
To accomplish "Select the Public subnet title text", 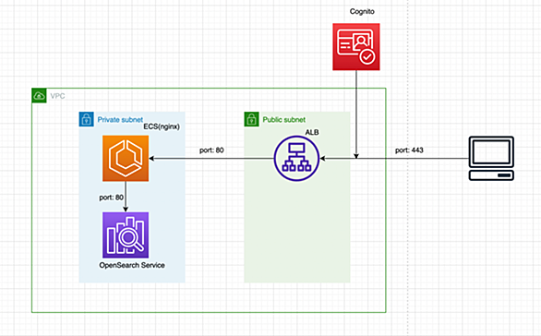I will pyautogui.click(x=284, y=120).
